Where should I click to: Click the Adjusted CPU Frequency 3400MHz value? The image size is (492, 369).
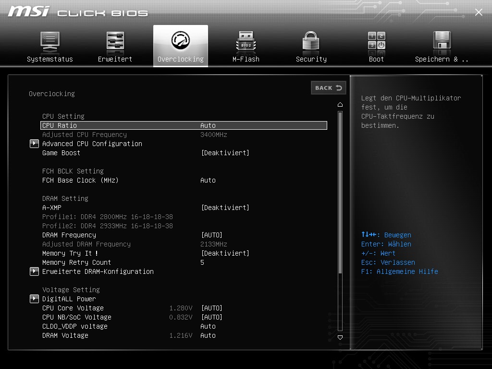214,135
